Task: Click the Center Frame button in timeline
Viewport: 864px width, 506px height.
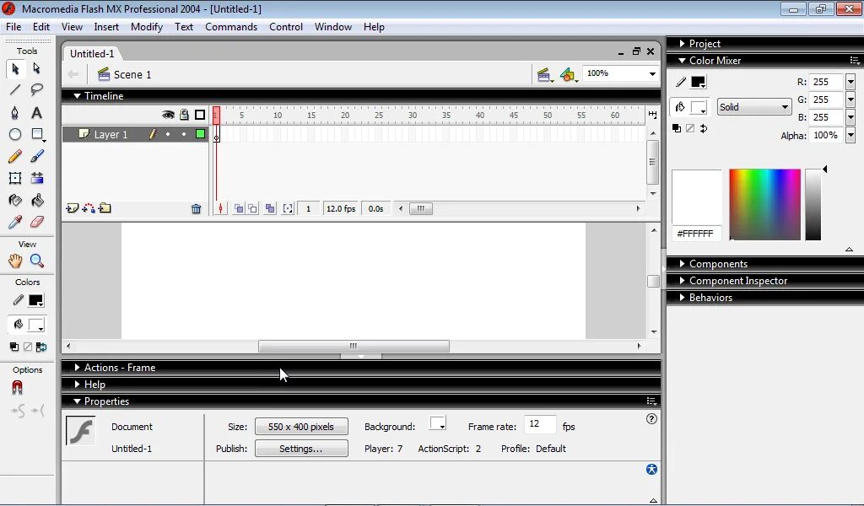Action: click(220, 208)
